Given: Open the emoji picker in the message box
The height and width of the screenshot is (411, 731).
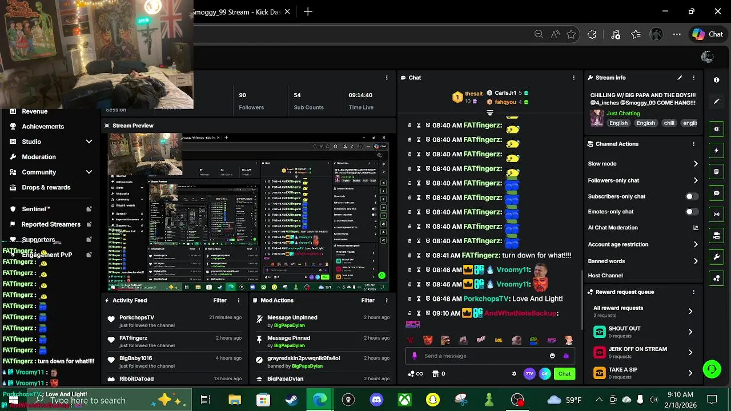Looking at the screenshot, I should [552, 356].
